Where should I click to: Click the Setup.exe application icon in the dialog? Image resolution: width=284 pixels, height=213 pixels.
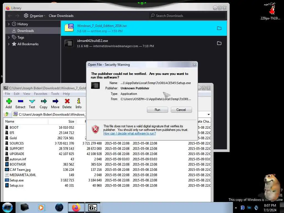coord(95,85)
